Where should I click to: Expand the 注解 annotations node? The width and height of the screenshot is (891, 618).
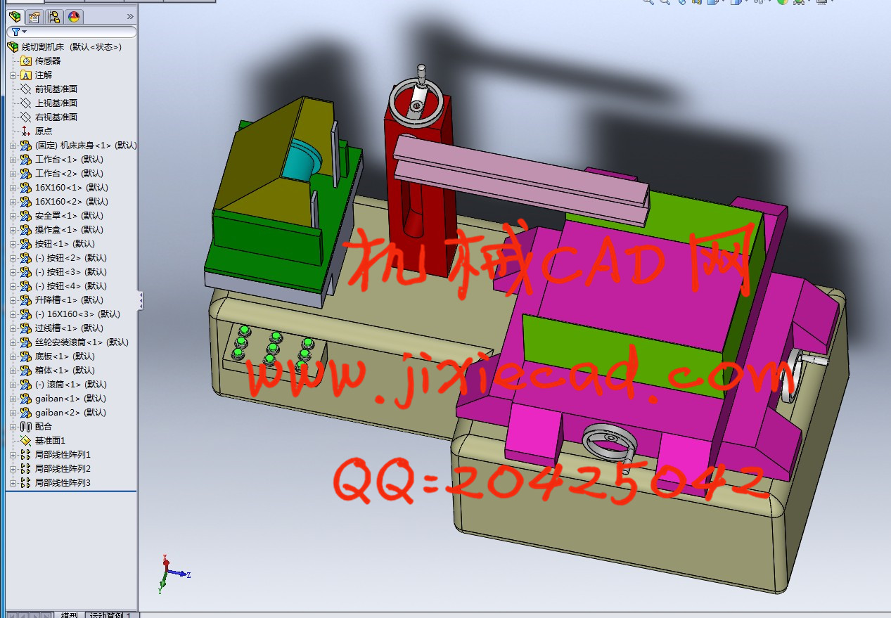[x=13, y=75]
